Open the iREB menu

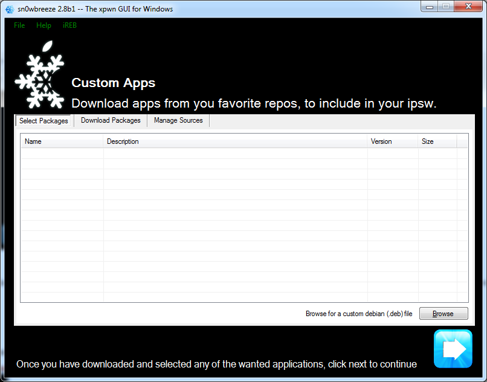pyautogui.click(x=69, y=25)
